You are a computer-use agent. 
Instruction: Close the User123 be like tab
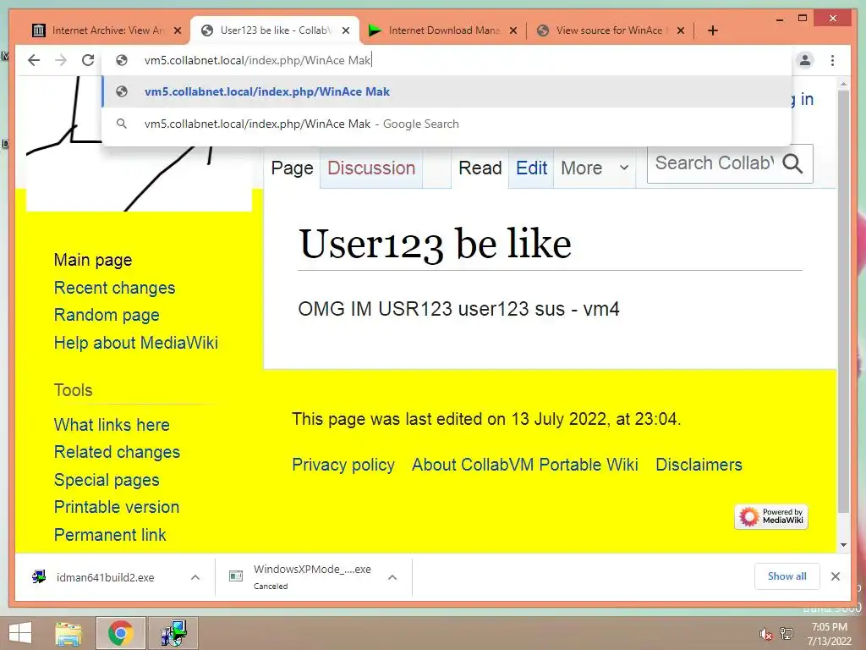point(346,30)
